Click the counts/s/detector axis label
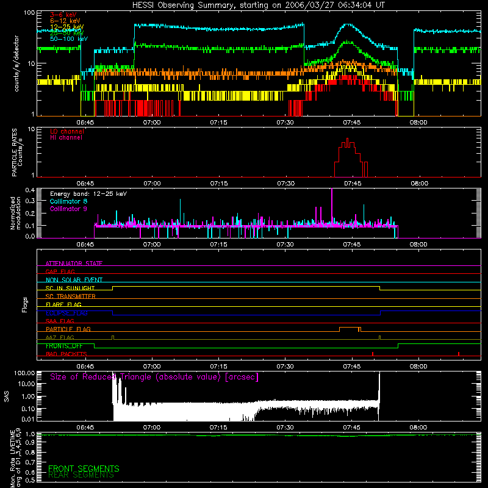The width and height of the screenshot is (488, 488). tap(16, 63)
